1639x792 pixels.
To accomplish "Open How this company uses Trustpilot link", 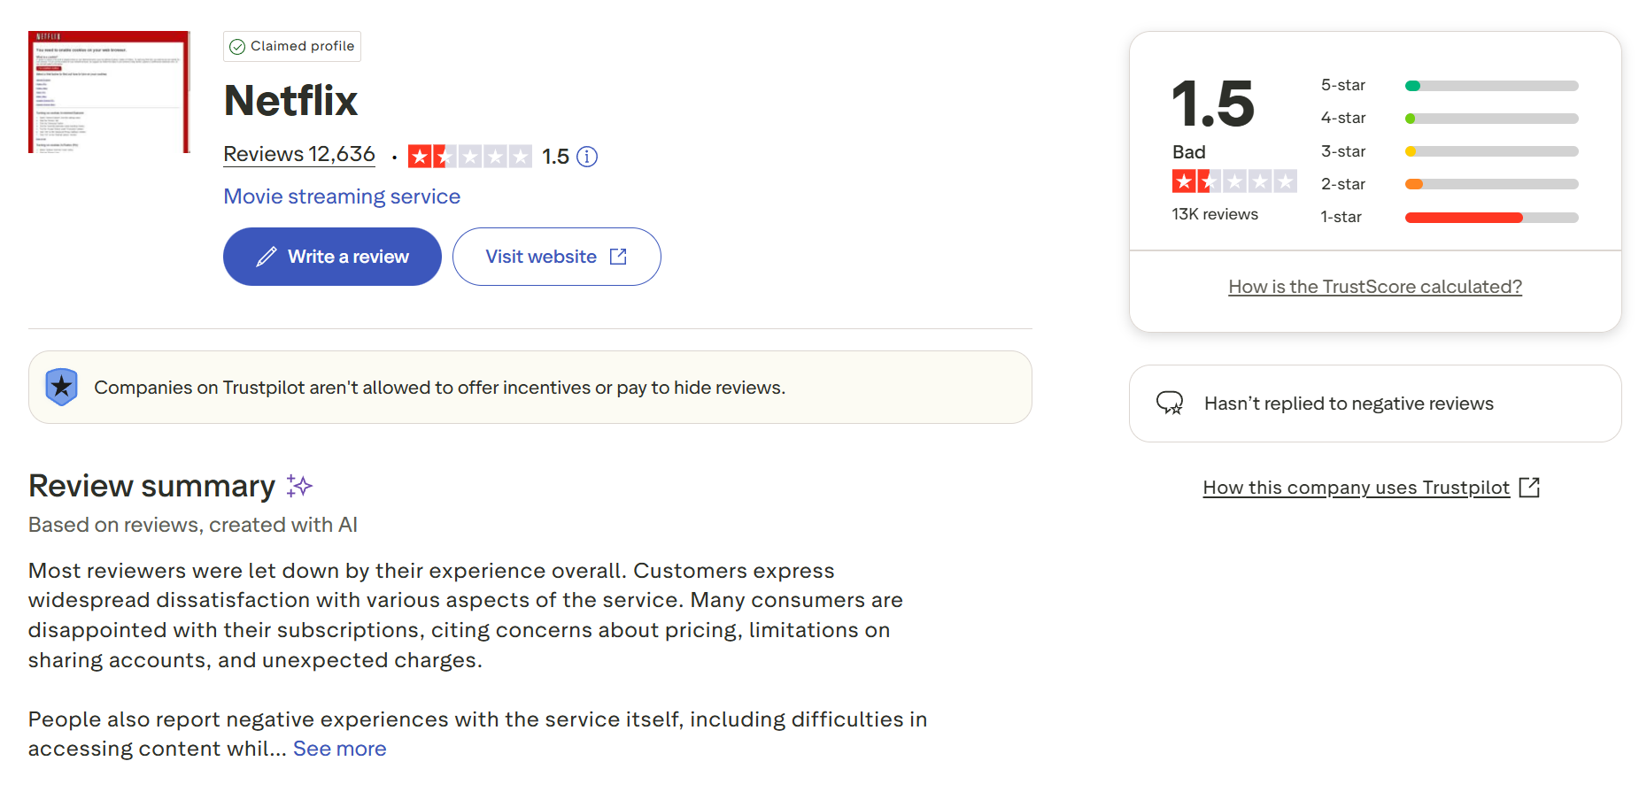I will pyautogui.click(x=1355, y=488).
